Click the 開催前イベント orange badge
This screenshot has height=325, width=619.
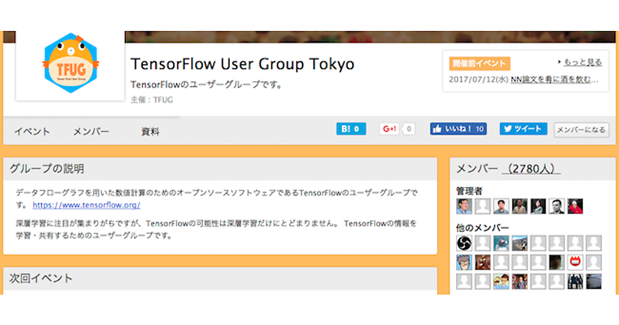tap(480, 63)
